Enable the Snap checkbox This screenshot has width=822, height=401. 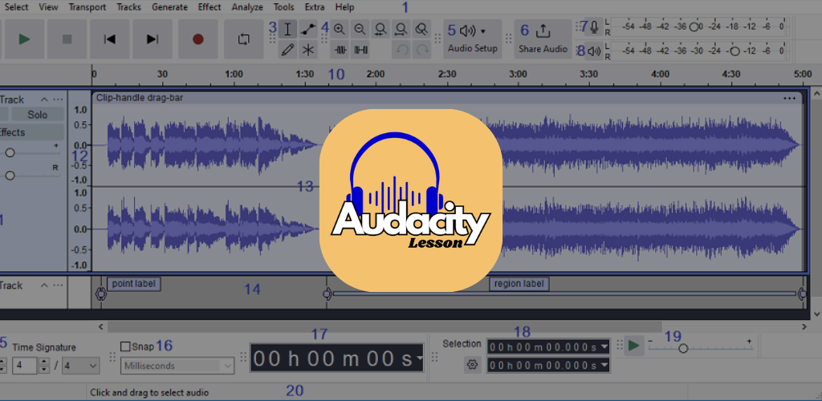point(125,346)
